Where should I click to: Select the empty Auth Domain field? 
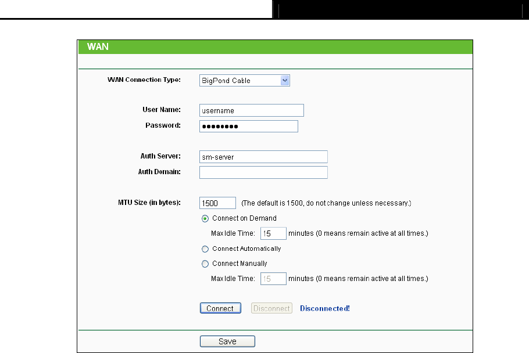click(263, 172)
